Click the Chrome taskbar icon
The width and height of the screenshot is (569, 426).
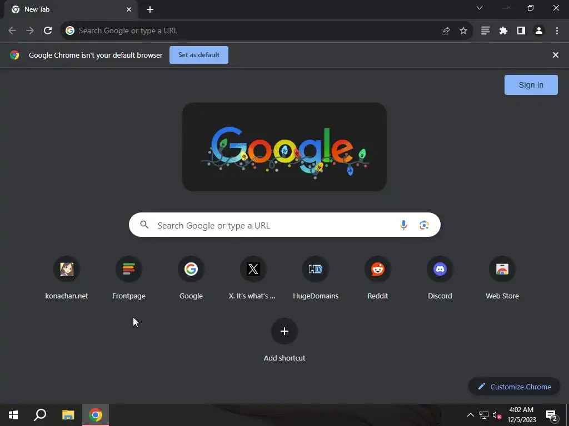point(96,415)
